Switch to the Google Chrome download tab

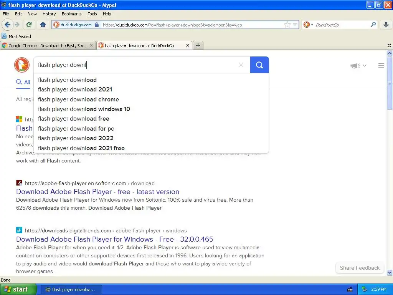tap(48, 45)
